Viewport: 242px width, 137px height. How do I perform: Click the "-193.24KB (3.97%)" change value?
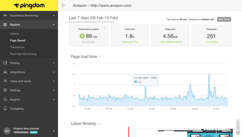[x=170, y=42]
